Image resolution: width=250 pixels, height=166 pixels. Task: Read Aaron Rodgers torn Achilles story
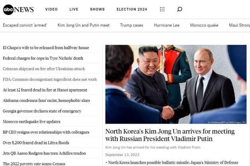tap(44, 153)
